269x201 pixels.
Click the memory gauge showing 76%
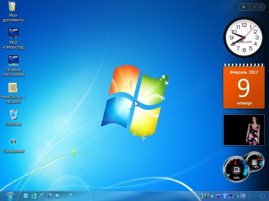[254, 161]
